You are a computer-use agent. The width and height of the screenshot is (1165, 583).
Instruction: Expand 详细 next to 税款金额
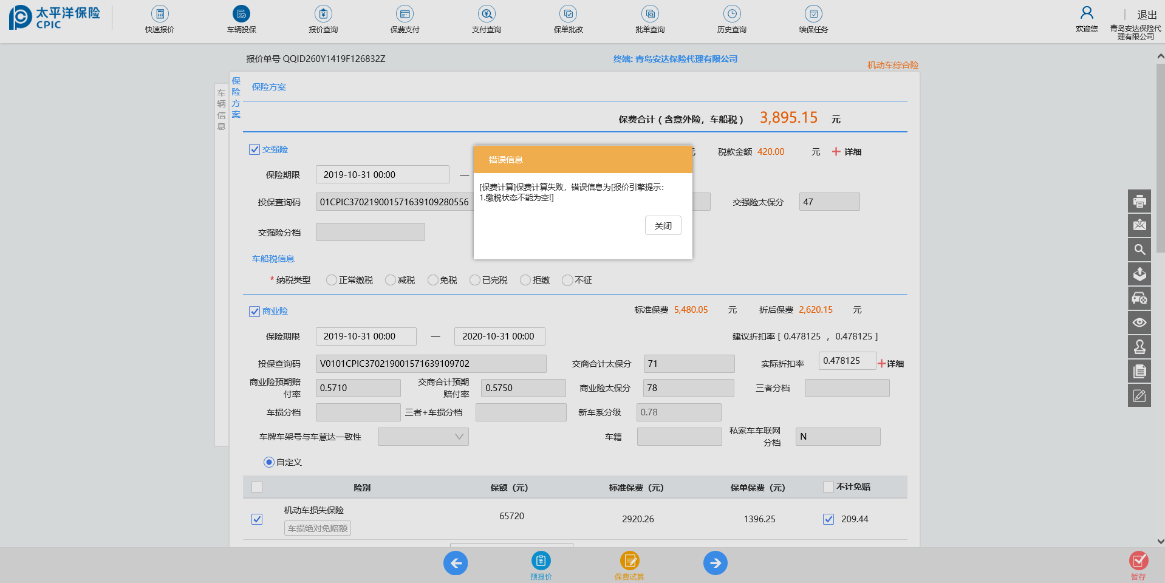click(x=846, y=152)
